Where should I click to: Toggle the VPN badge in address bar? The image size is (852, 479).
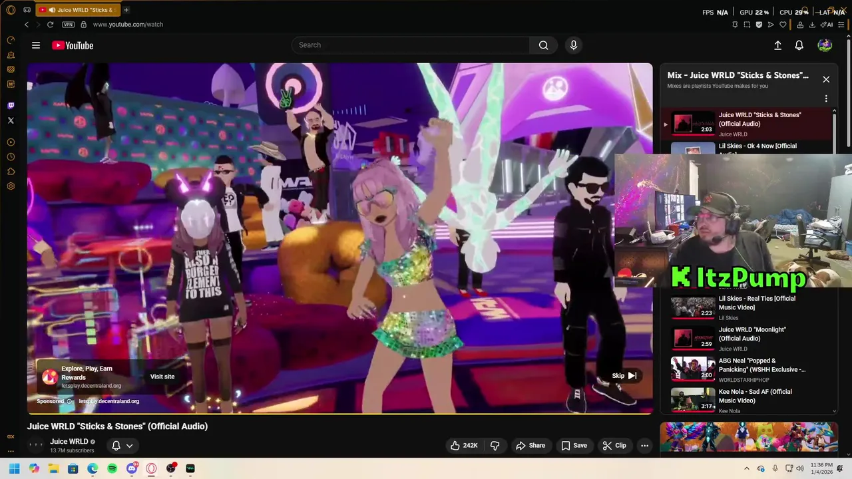[68, 25]
